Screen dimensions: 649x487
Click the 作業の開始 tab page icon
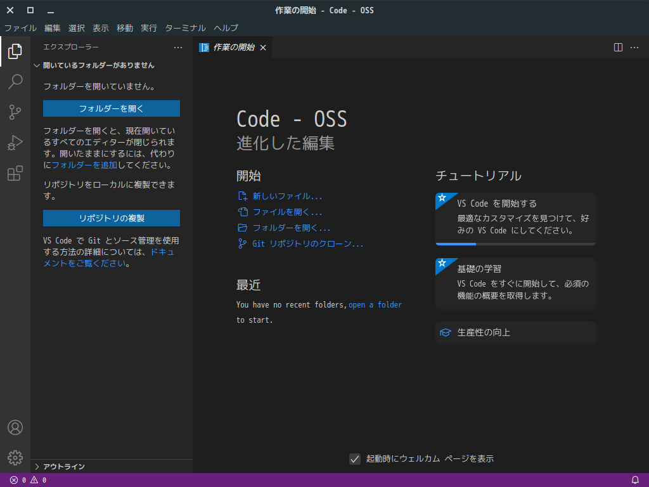point(204,47)
